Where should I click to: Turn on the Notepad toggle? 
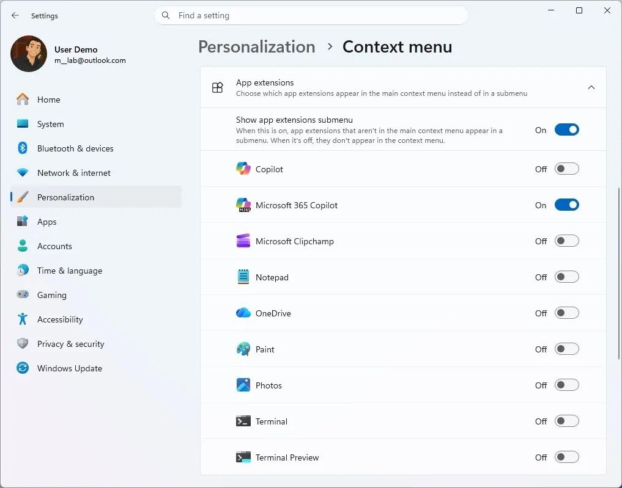(566, 277)
